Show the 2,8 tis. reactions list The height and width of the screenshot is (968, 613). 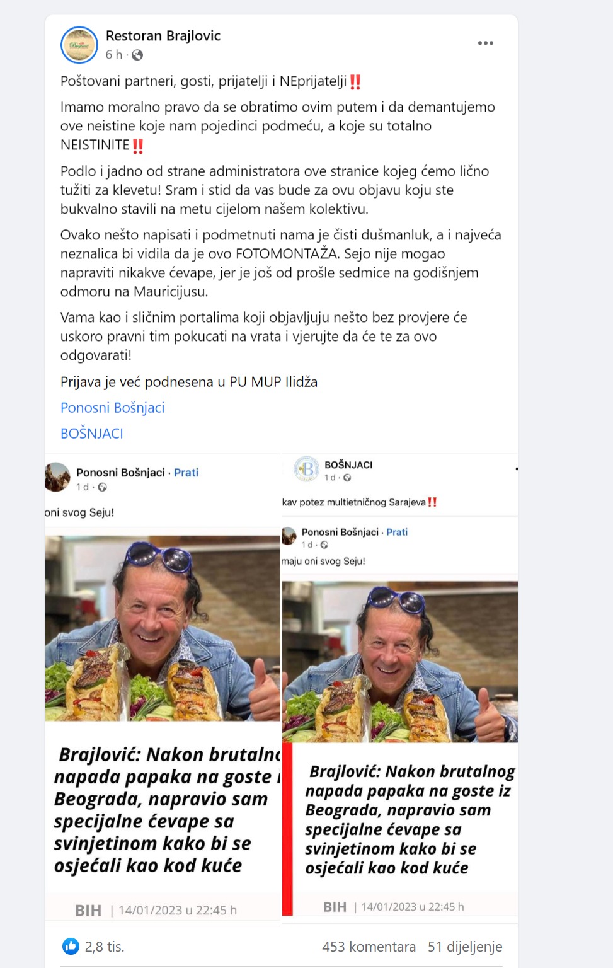coord(105,947)
